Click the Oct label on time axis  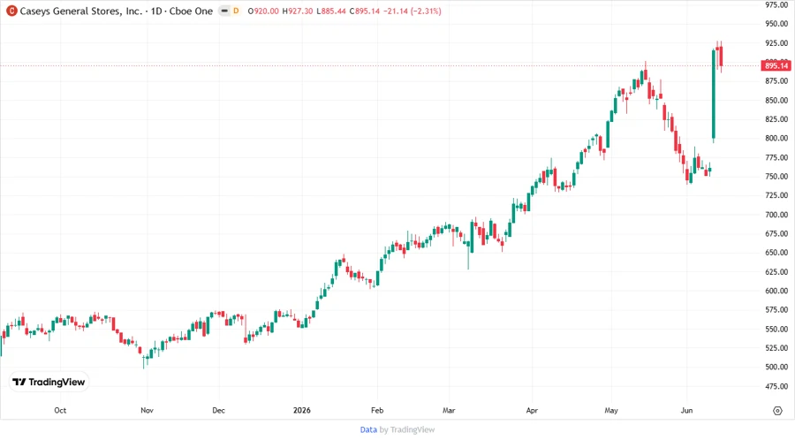point(60,410)
